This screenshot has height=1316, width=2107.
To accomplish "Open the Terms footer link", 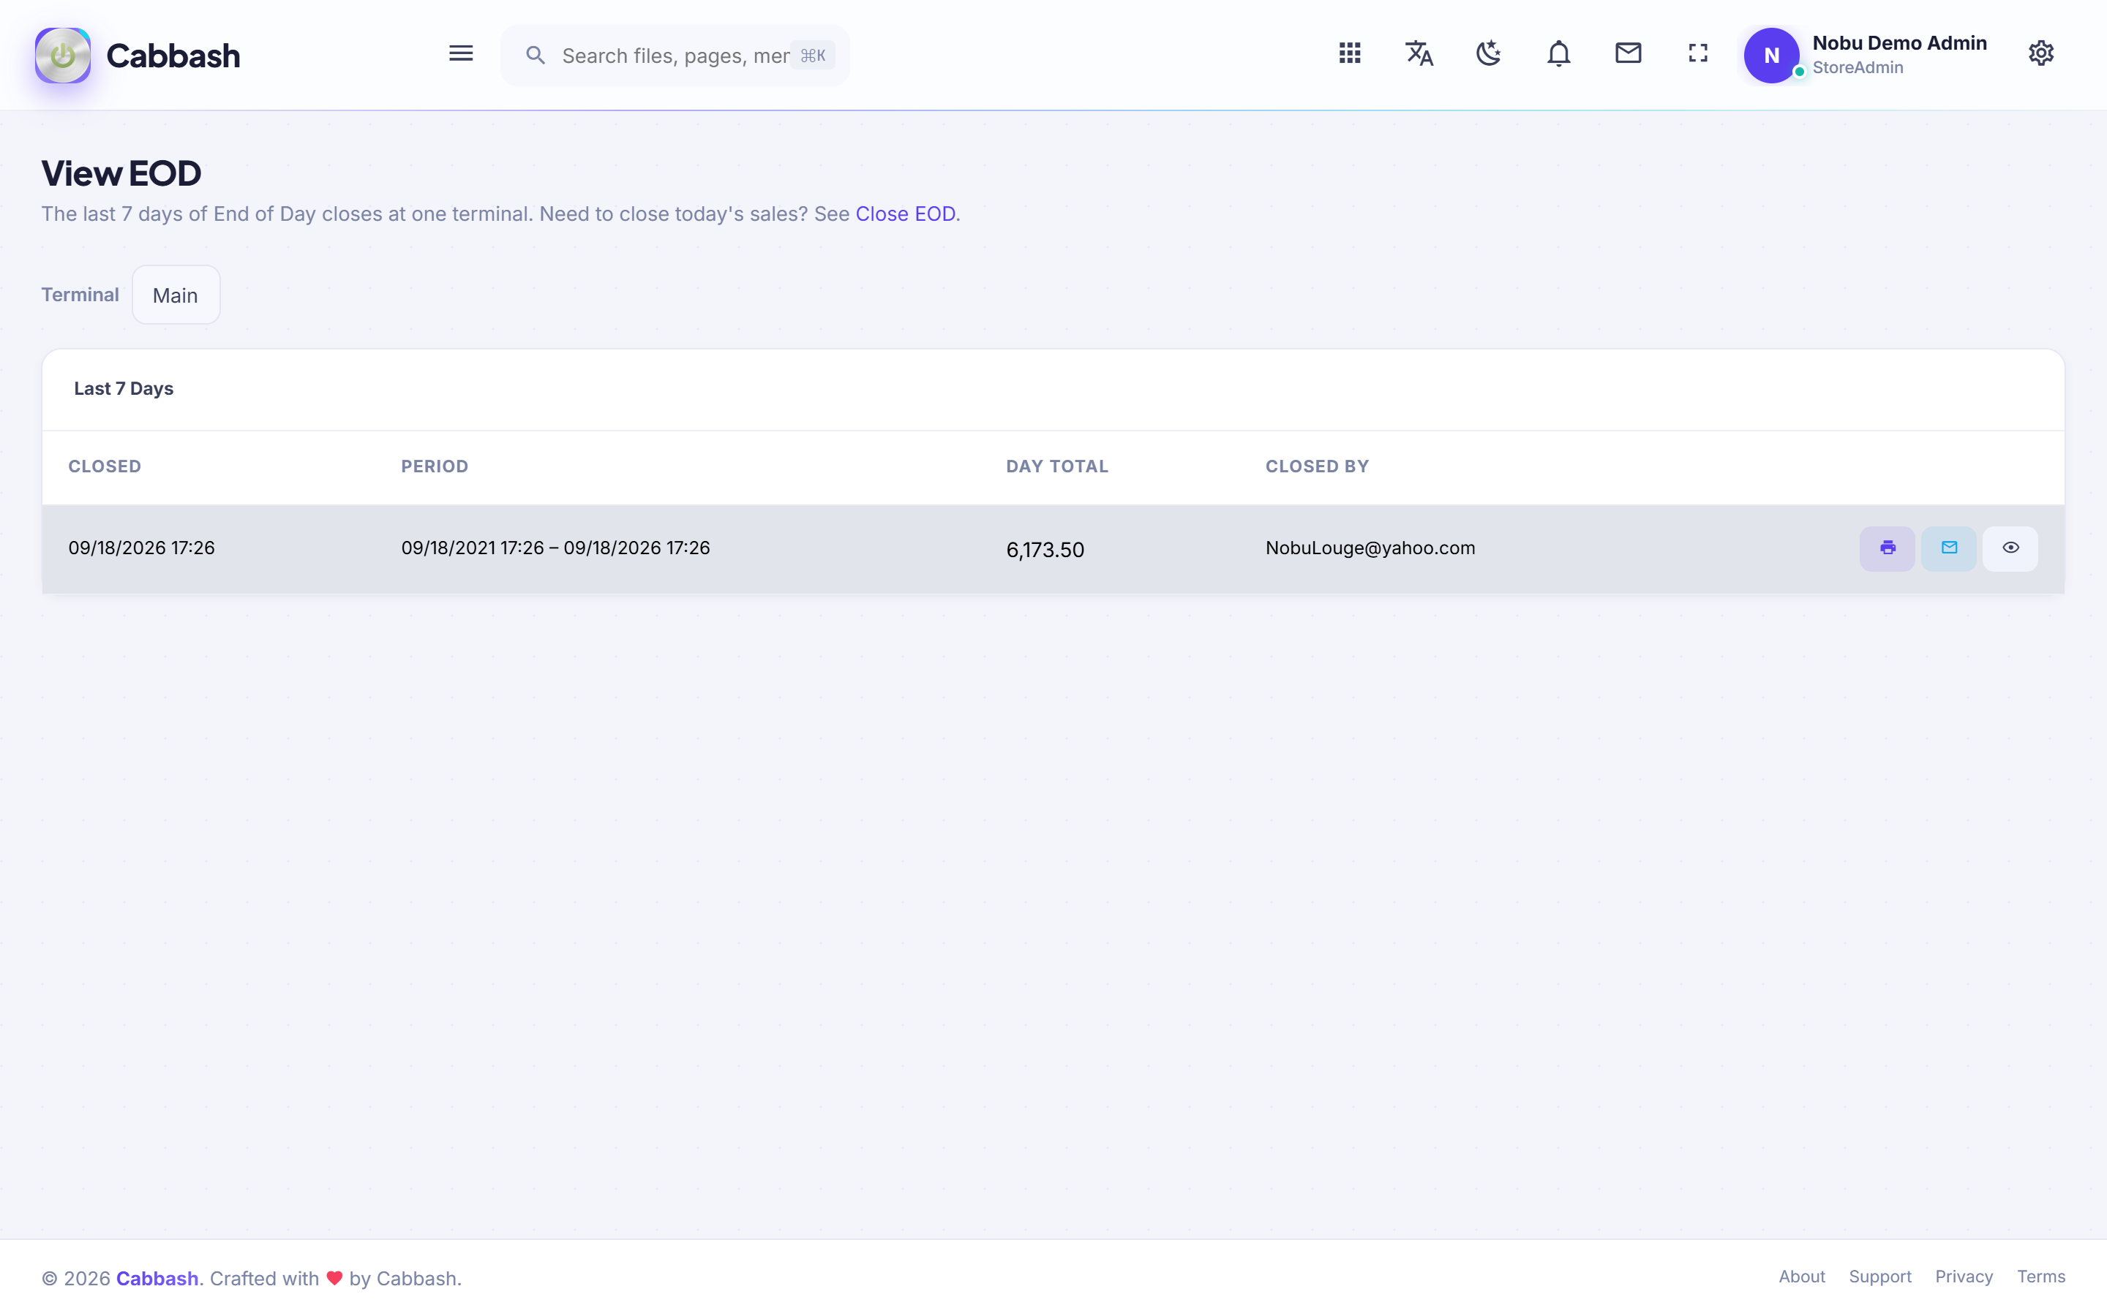I will tap(2041, 1277).
